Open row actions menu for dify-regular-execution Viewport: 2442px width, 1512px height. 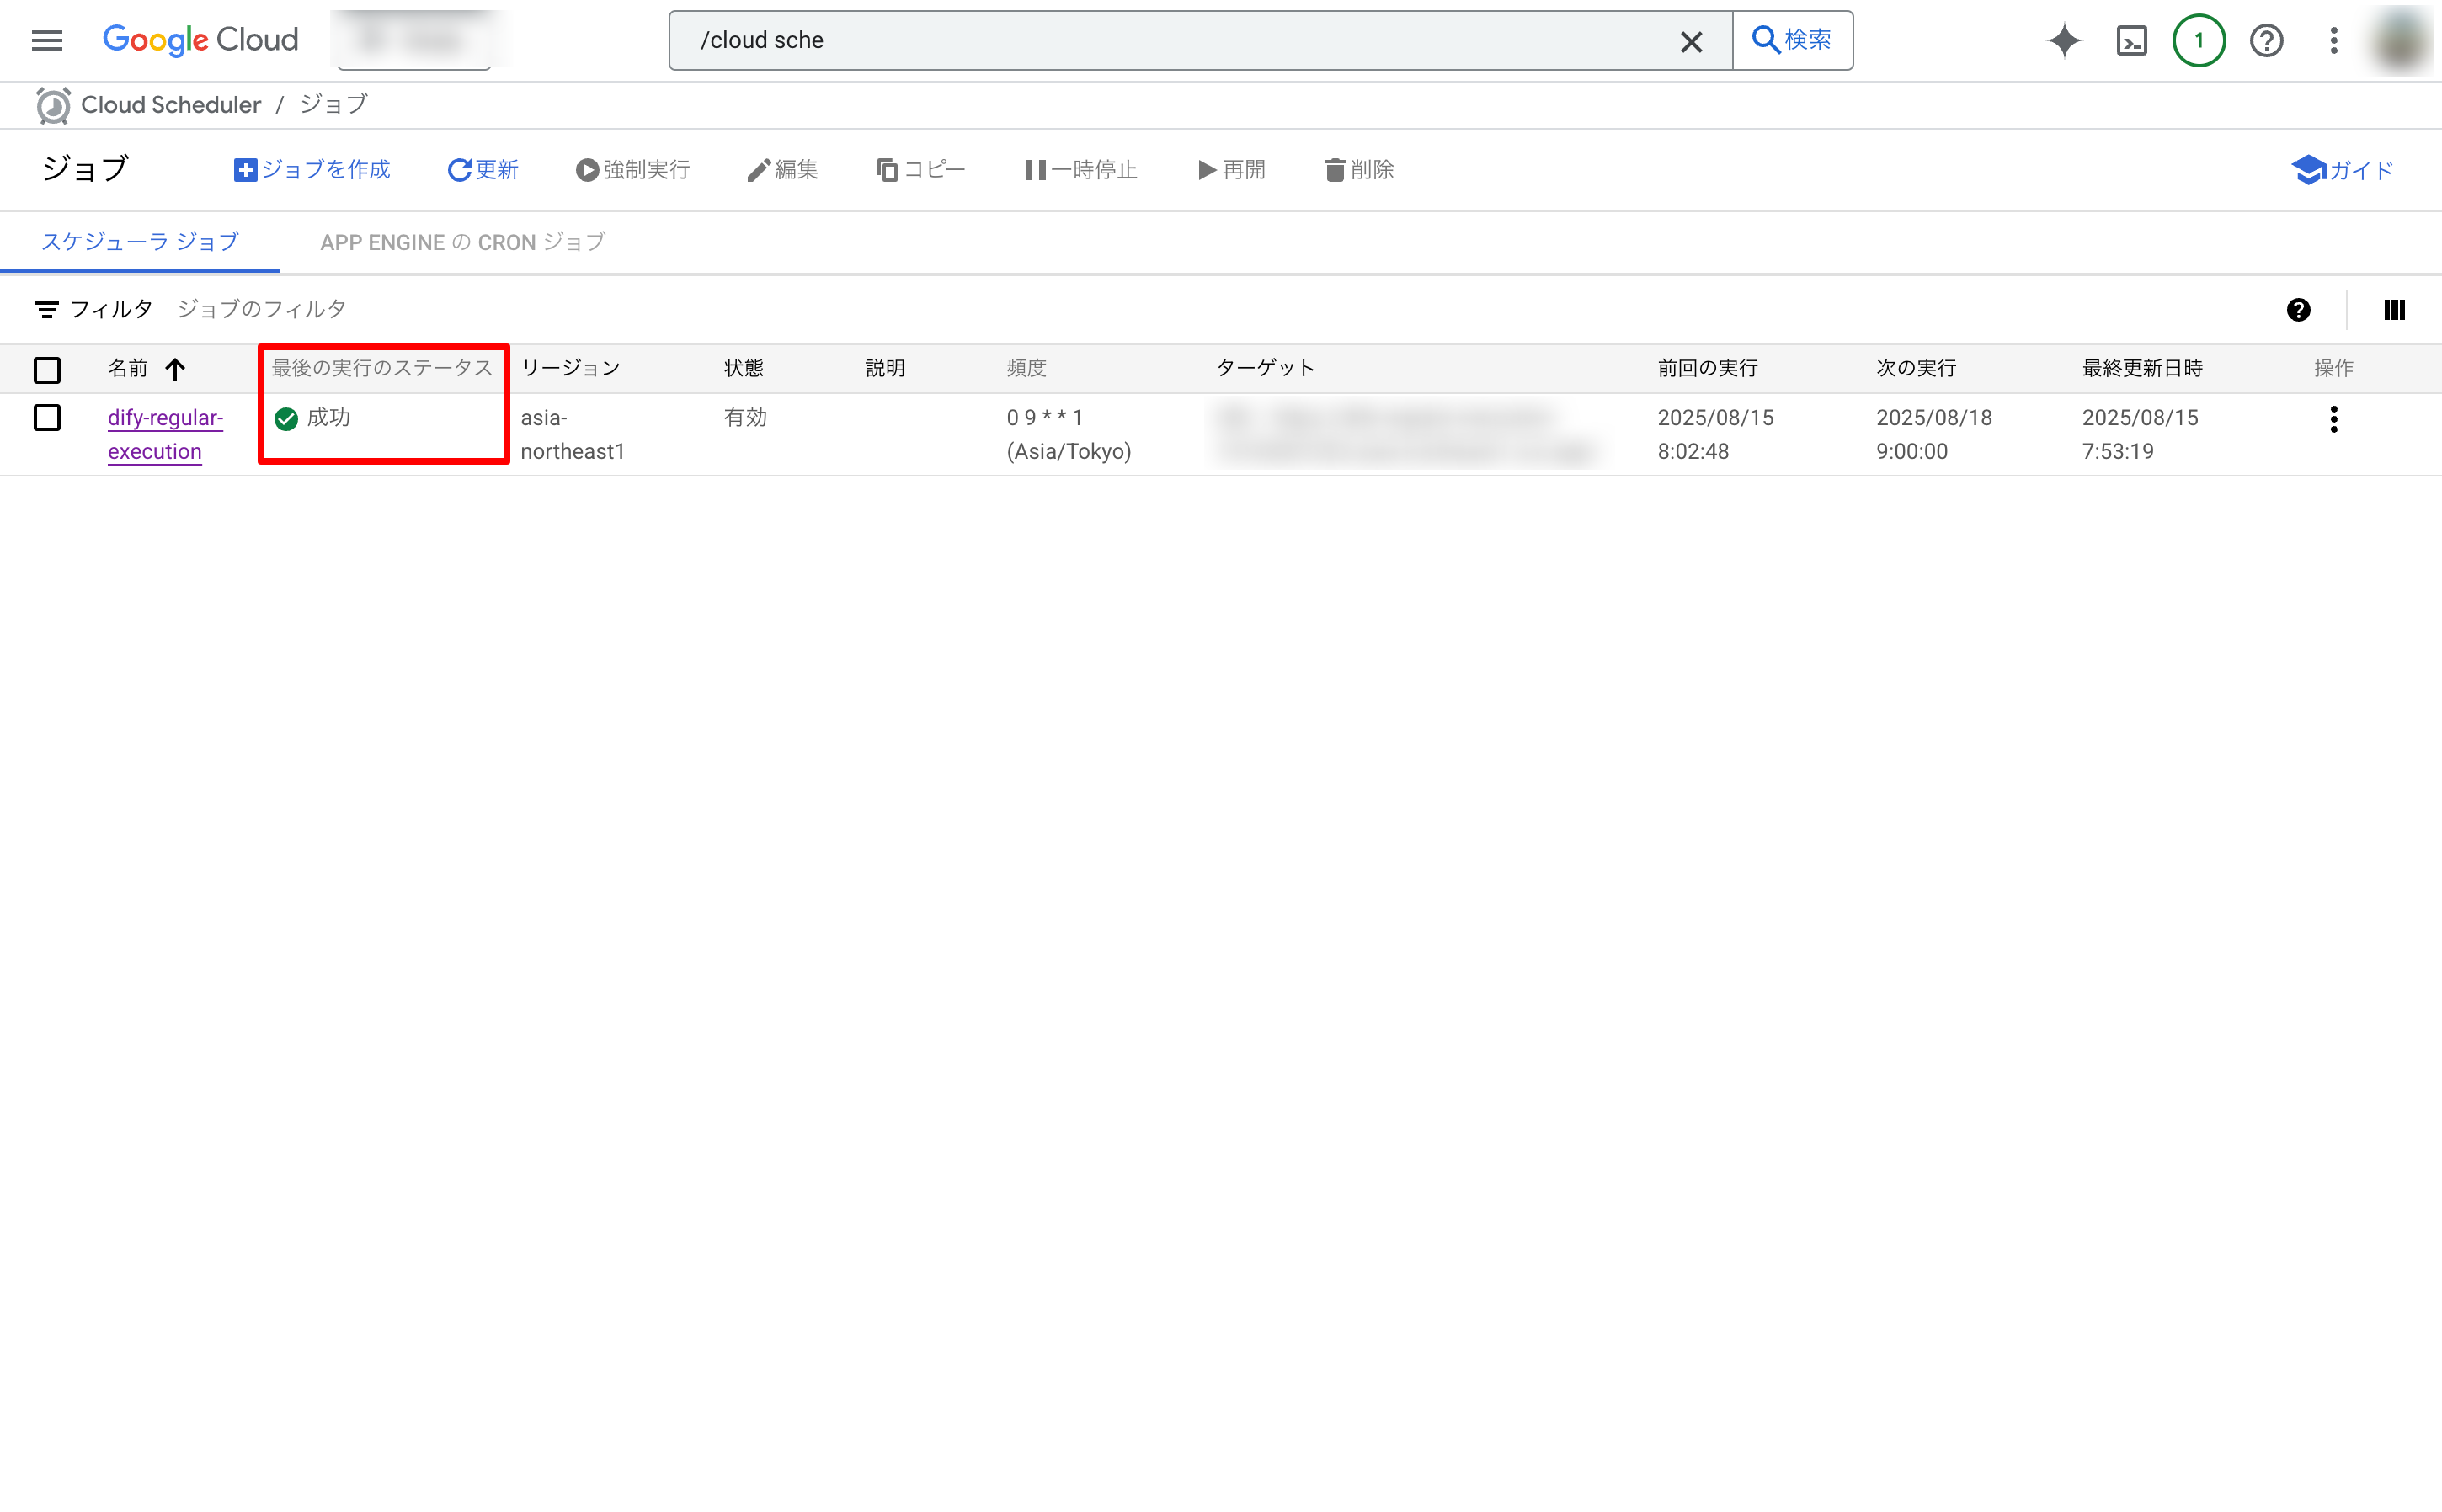tap(2333, 419)
